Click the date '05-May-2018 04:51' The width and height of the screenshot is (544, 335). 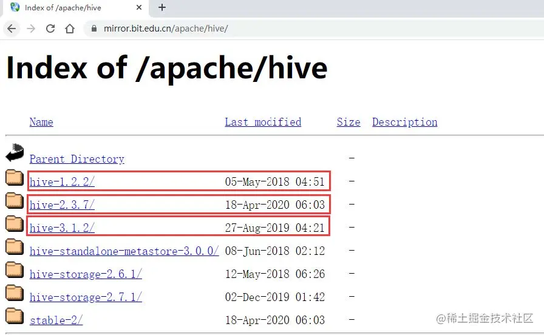[275, 181]
